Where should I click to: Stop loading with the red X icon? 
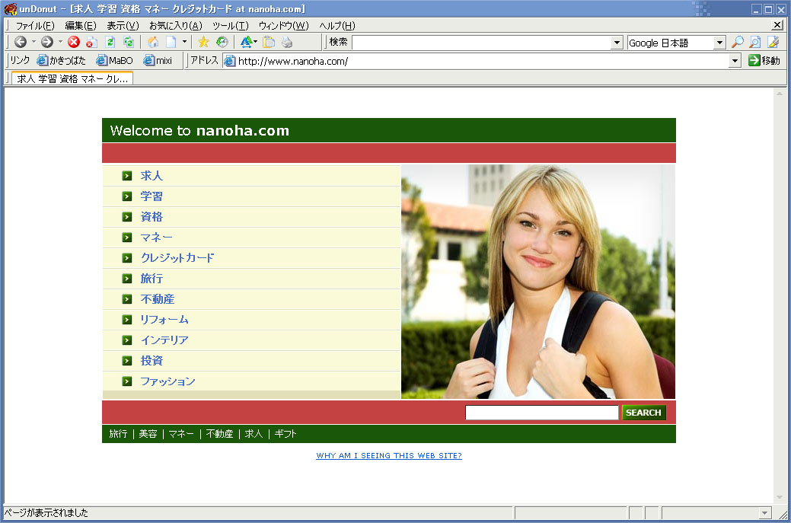74,43
